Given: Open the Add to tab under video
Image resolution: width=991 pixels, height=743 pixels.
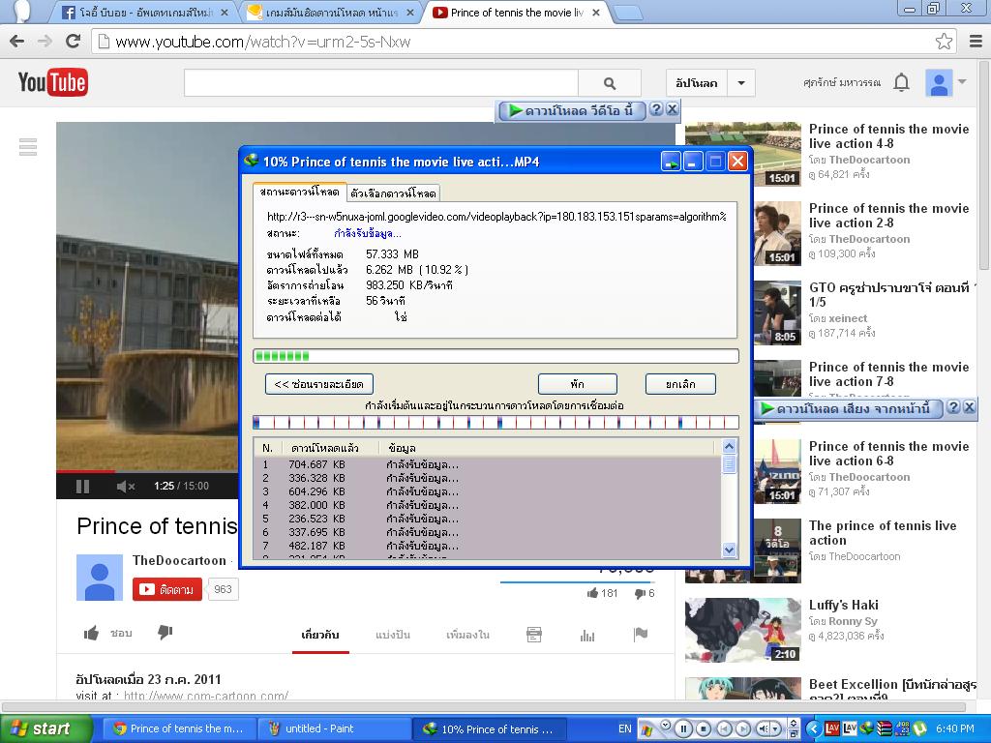Looking at the screenshot, I should pyautogui.click(x=467, y=635).
